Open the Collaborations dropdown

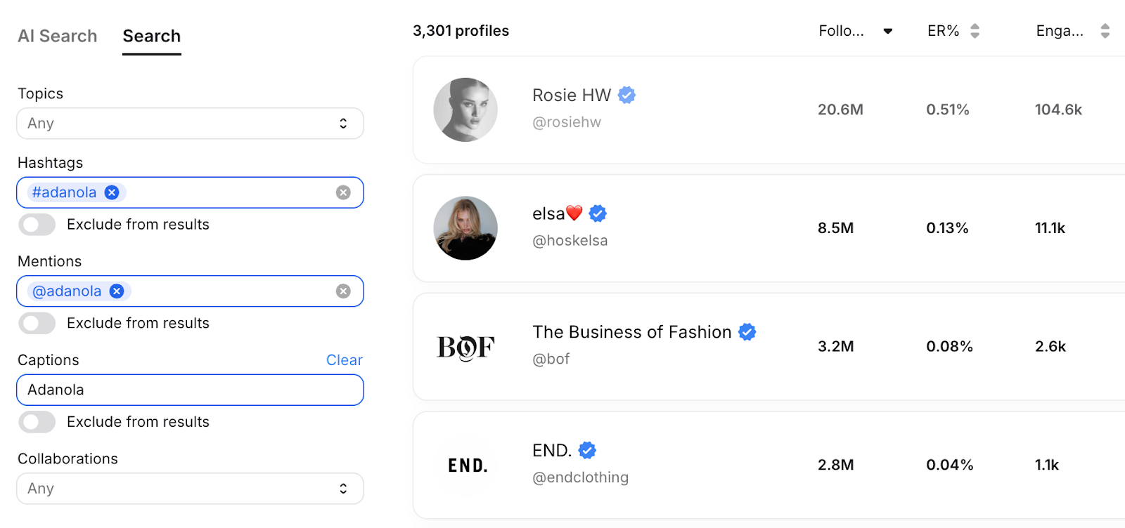190,489
